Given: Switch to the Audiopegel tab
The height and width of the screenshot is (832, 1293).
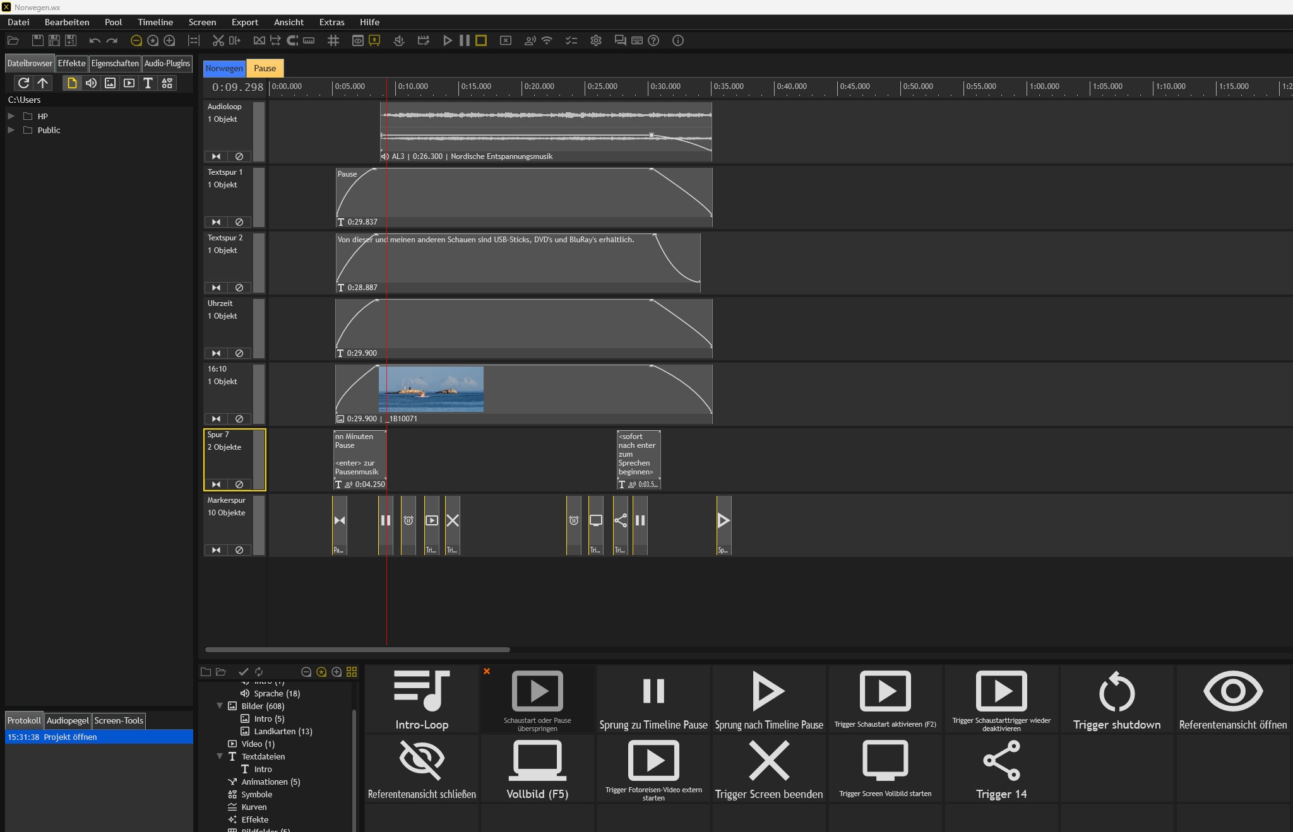Looking at the screenshot, I should click(x=68, y=720).
